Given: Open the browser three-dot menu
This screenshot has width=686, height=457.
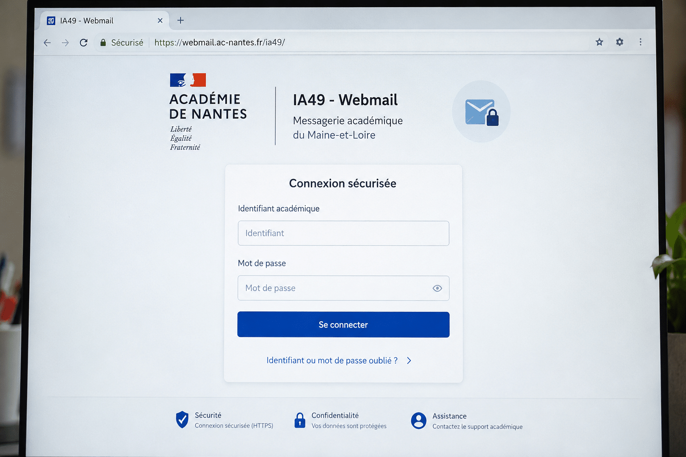Looking at the screenshot, I should (640, 42).
